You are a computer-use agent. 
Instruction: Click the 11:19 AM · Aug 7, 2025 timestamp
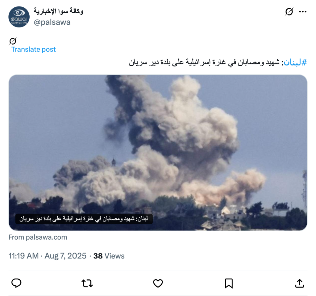pyautogui.click(x=47, y=256)
